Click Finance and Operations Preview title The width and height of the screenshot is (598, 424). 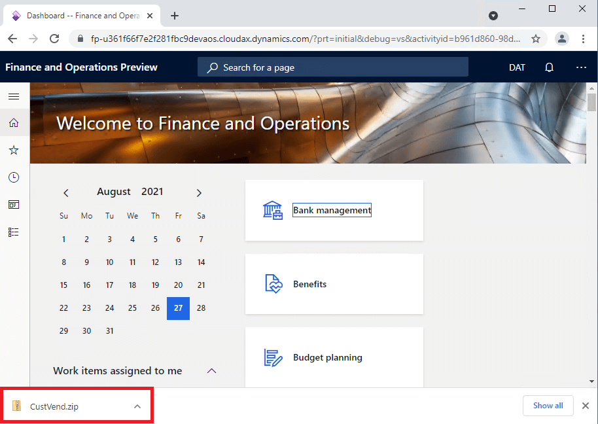point(81,67)
